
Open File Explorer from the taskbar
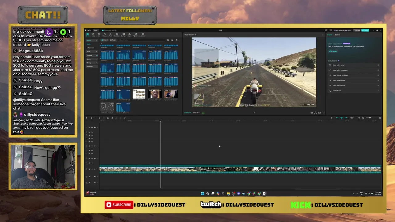(228, 193)
